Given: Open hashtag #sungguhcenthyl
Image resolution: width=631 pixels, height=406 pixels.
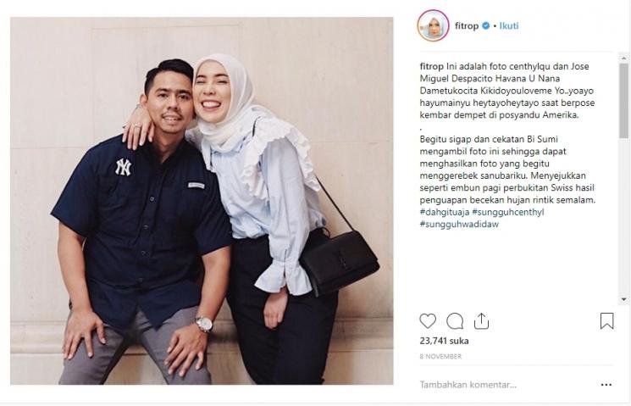Looking at the screenshot, I should click(508, 212).
